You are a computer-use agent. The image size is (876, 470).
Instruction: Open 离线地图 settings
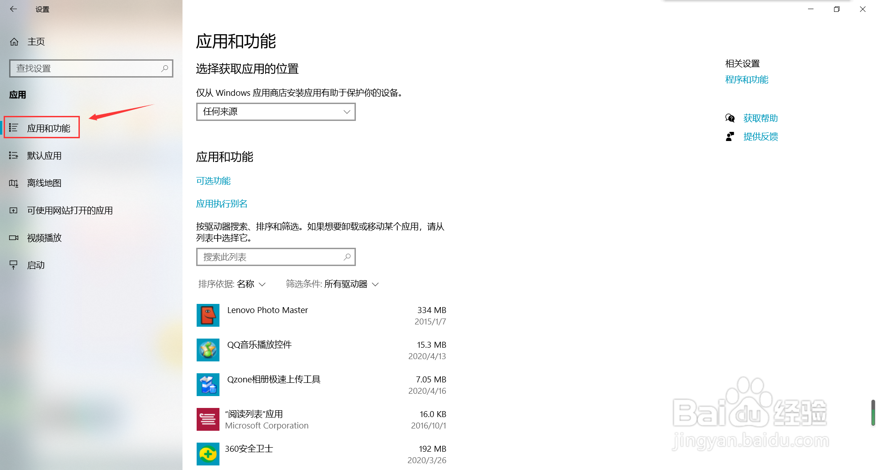(x=43, y=183)
